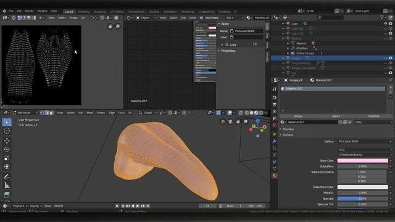395x222 pixels.
Task: Open the GGX distribution dropdown
Action: point(365,150)
